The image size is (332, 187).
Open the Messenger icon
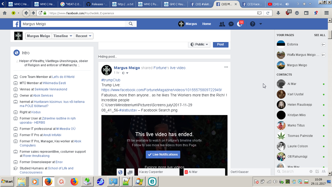[231, 24]
